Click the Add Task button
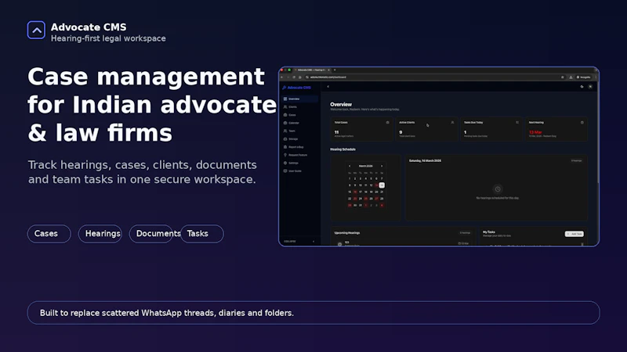The height and width of the screenshot is (352, 627). [574, 234]
